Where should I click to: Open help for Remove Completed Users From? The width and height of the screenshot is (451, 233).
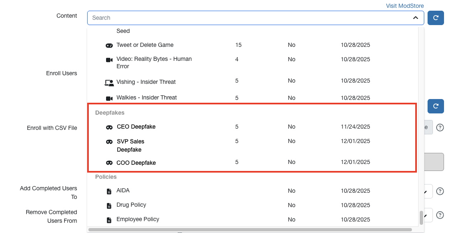tap(440, 215)
